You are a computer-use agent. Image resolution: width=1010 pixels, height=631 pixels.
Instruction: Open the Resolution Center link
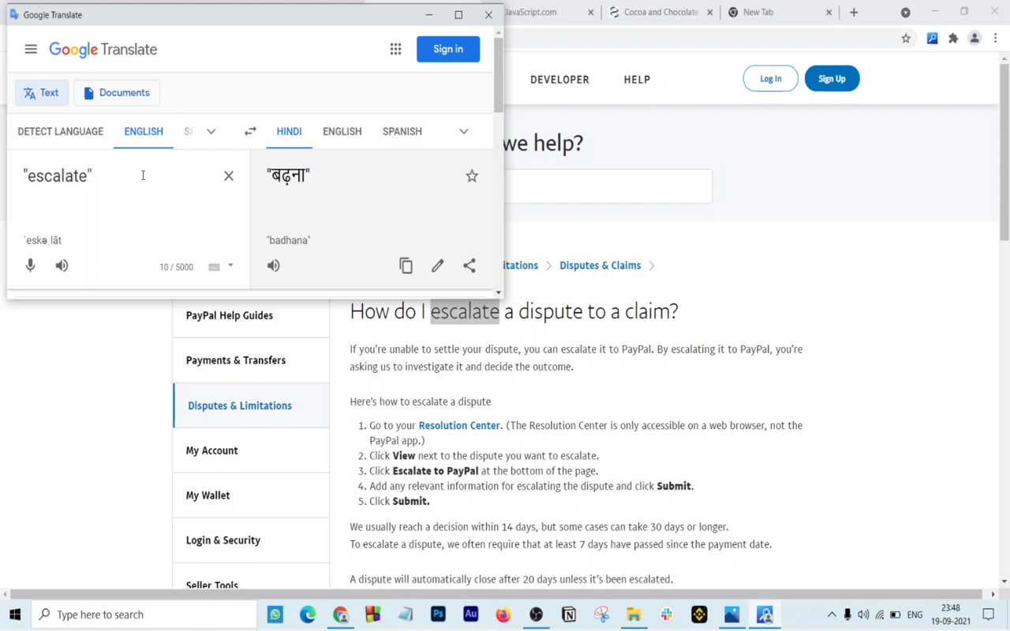tap(459, 425)
